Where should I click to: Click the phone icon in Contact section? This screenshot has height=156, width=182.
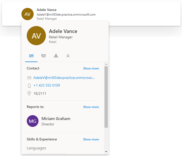pos(29,86)
